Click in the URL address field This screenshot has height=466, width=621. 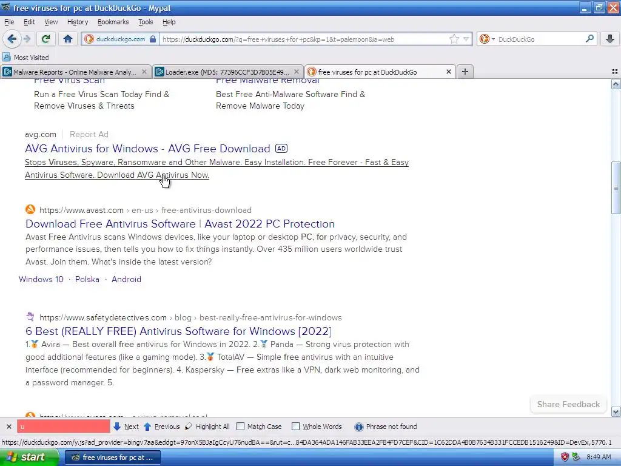[x=305, y=39]
